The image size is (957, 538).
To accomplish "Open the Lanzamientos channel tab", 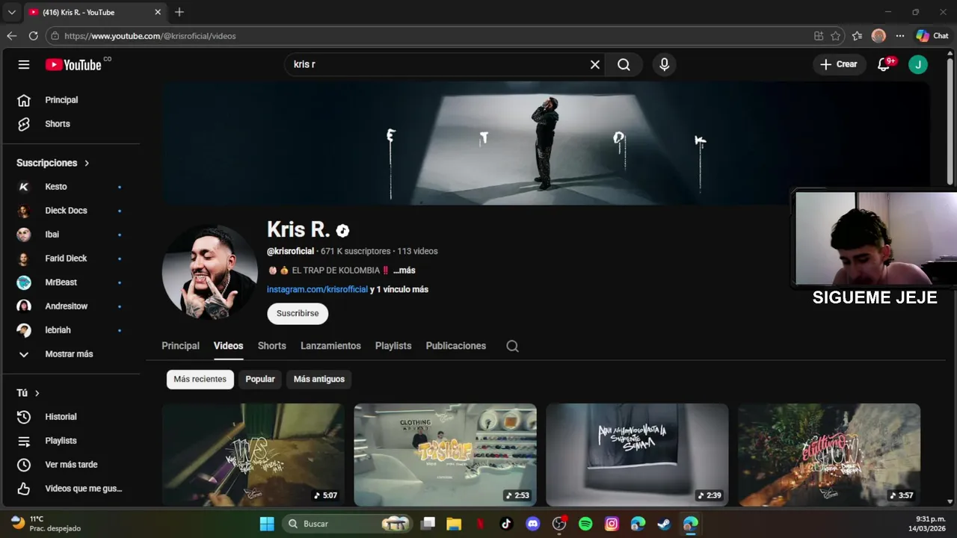I will [x=330, y=346].
